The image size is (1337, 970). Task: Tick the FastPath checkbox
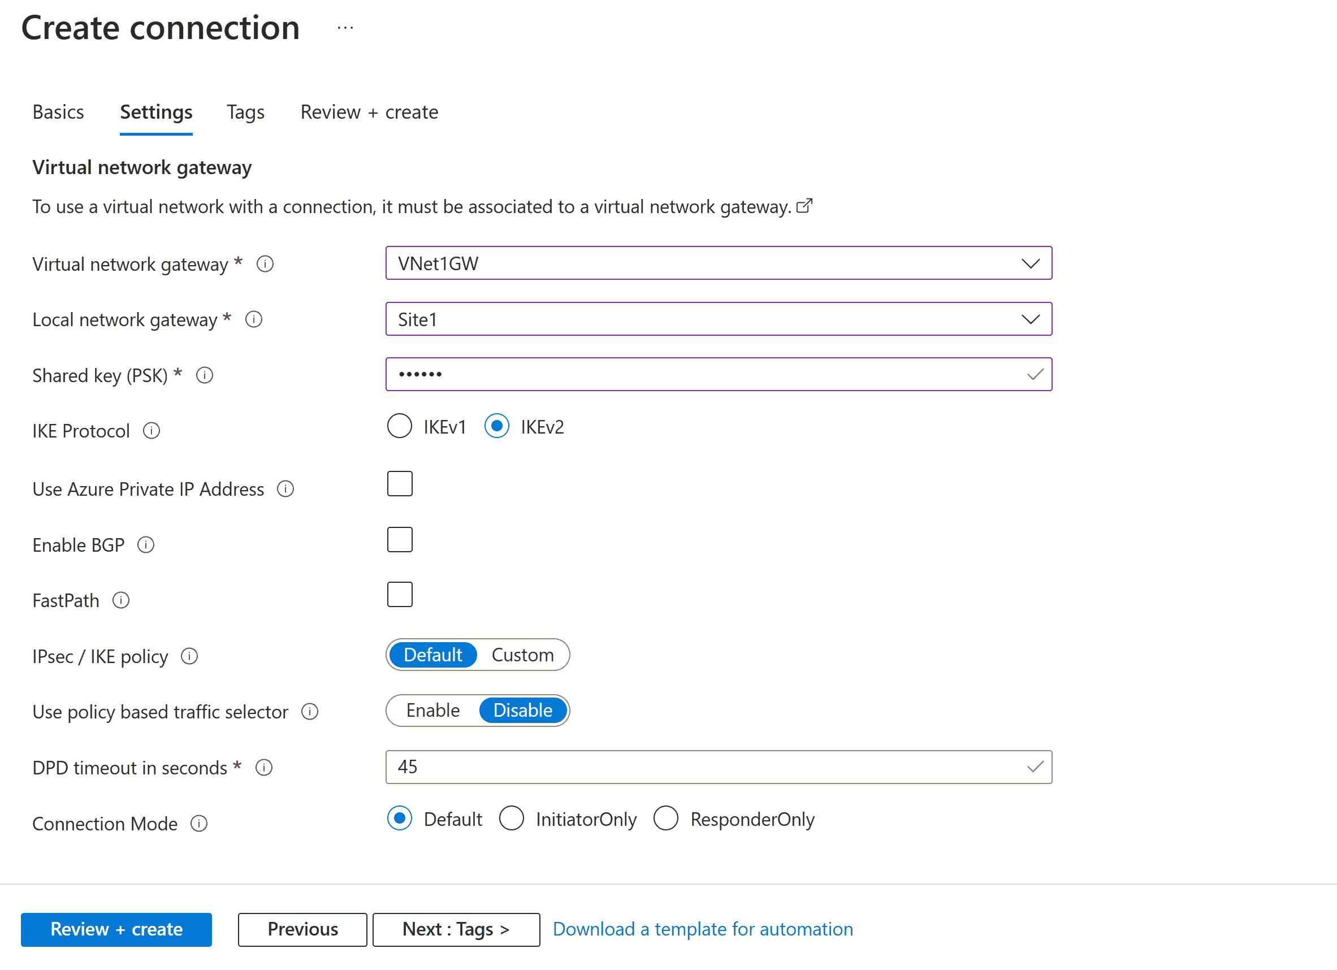pos(399,594)
